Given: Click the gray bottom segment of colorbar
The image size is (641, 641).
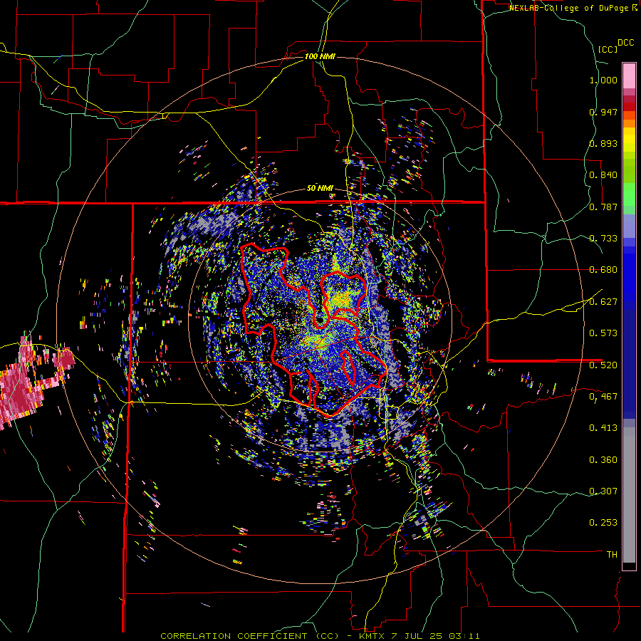Looking at the screenshot, I should click(629, 495).
